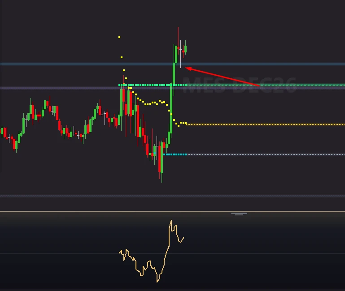345x291 pixels.
Task: Click the MES DEC26 watermark text
Action: (239, 85)
